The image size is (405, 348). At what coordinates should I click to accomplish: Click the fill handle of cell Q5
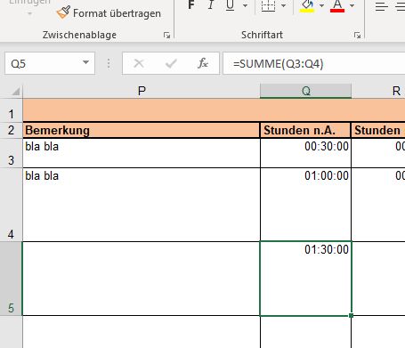351,316
